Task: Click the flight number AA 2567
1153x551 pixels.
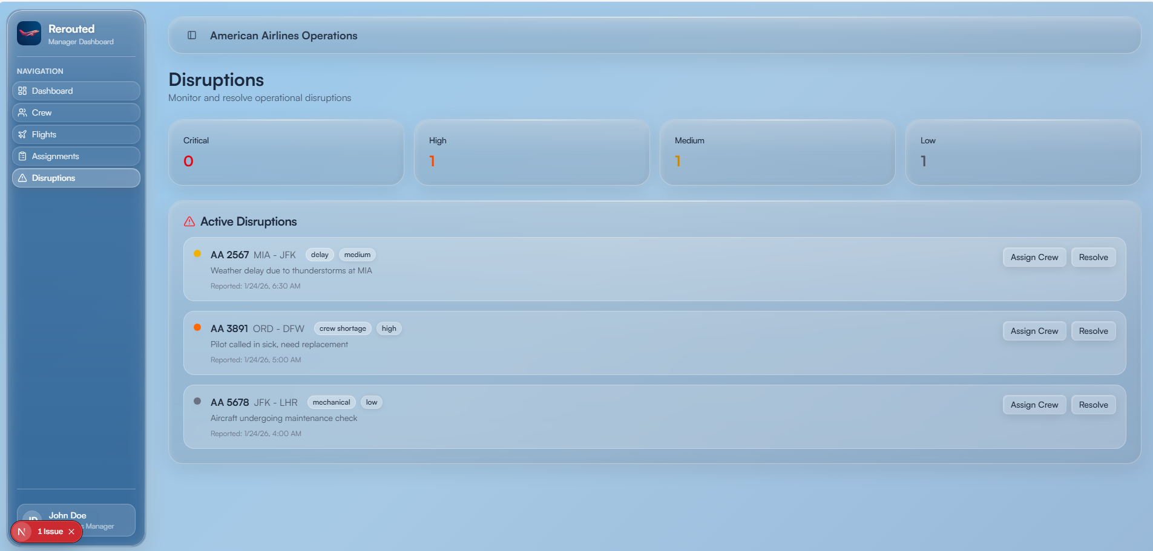Action: coord(230,255)
